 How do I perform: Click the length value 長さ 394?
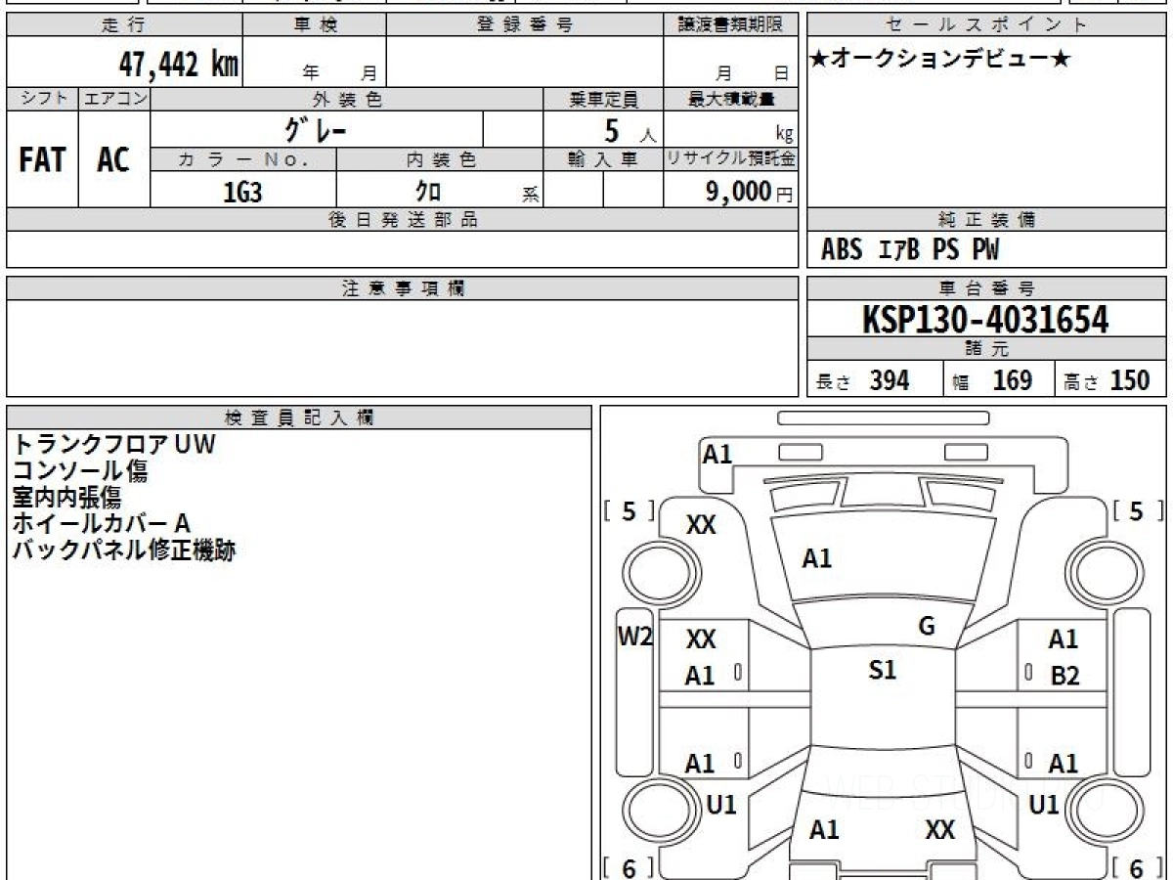point(863,380)
